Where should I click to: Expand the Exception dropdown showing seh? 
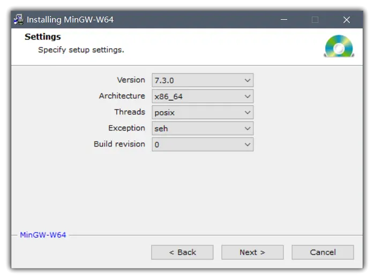coord(203,128)
